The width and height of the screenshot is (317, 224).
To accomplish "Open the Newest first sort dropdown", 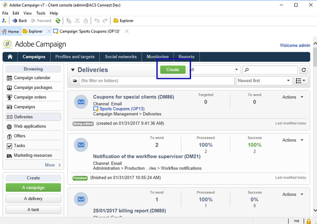I will coord(264,81).
